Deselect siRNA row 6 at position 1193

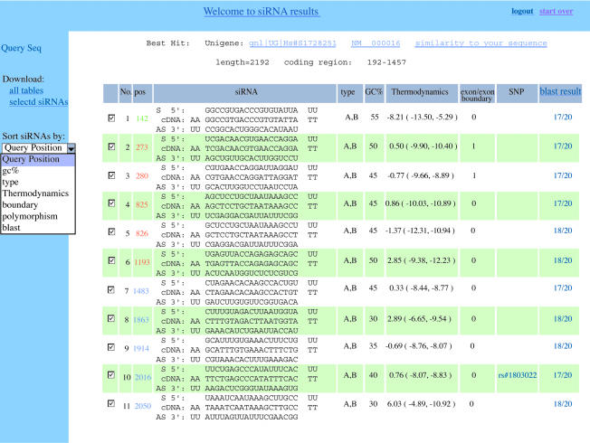(111, 260)
